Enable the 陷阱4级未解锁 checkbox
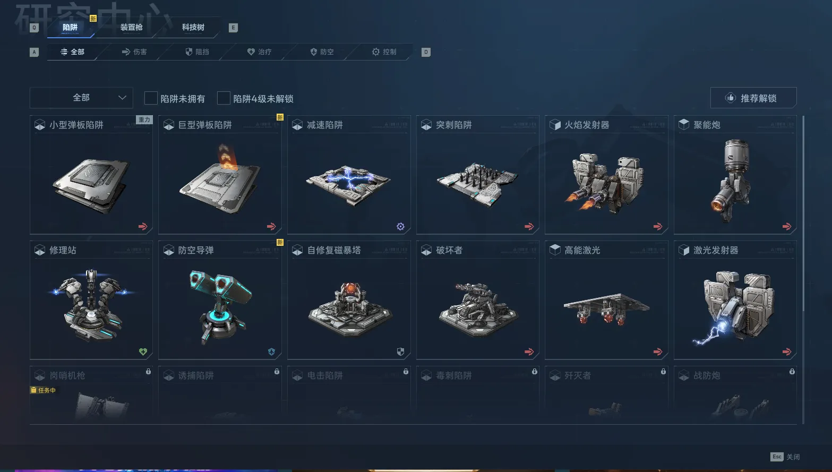Image resolution: width=832 pixels, height=472 pixels. [224, 98]
